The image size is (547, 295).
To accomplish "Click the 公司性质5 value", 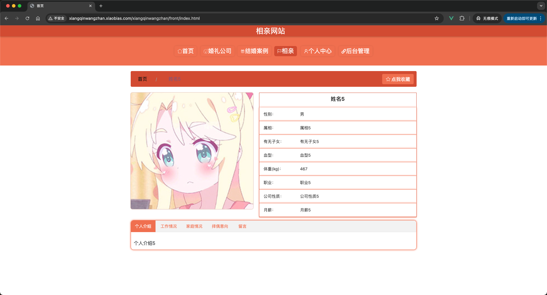I will pos(310,196).
